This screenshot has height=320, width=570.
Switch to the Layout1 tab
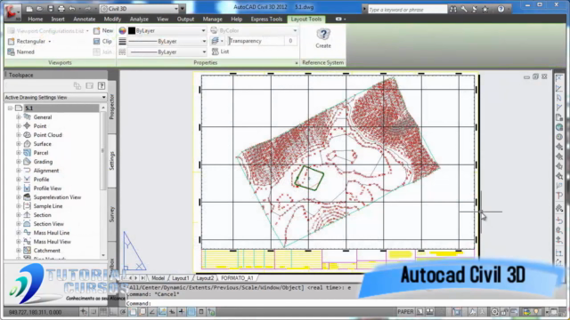pos(180,278)
